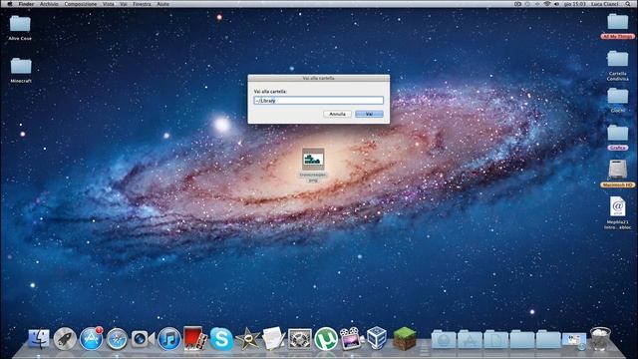Select the Mephia21 Intro webloc file

click(618, 212)
